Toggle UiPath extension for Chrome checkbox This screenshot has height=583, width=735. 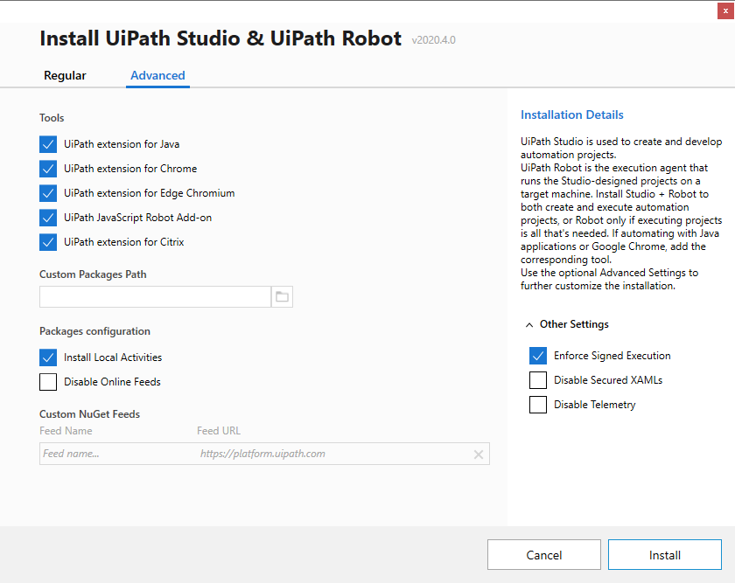tap(48, 169)
